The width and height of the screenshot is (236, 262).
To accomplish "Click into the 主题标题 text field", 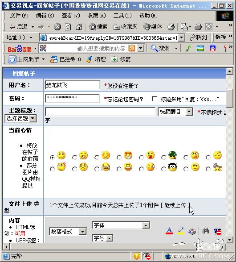I will (x=100, y=112).
